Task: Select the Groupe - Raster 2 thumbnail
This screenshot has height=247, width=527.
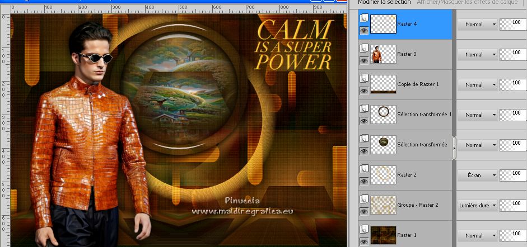Action: point(383,205)
